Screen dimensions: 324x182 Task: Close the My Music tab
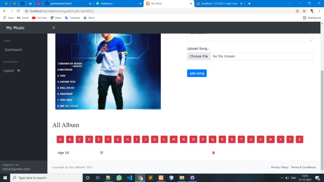click(x=191, y=4)
